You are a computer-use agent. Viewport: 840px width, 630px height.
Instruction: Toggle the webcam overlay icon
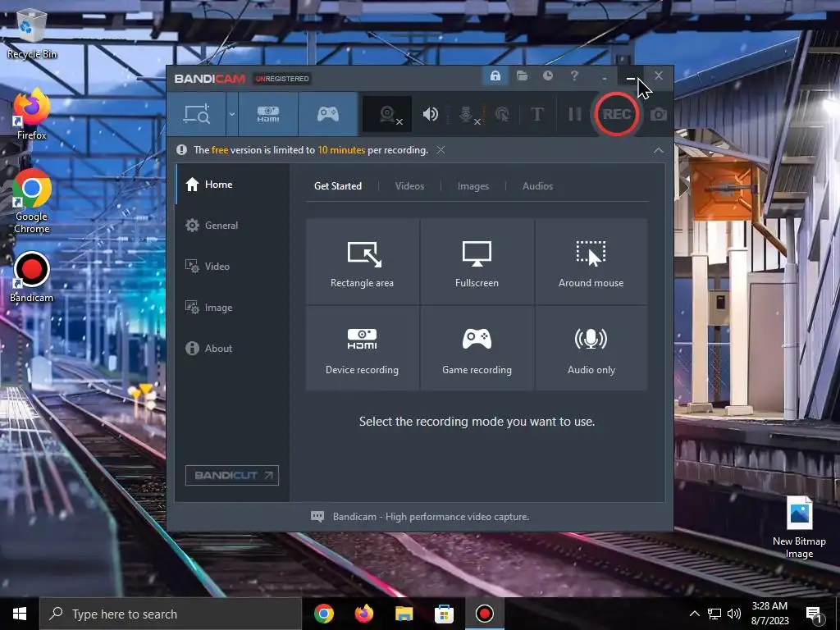[388, 114]
